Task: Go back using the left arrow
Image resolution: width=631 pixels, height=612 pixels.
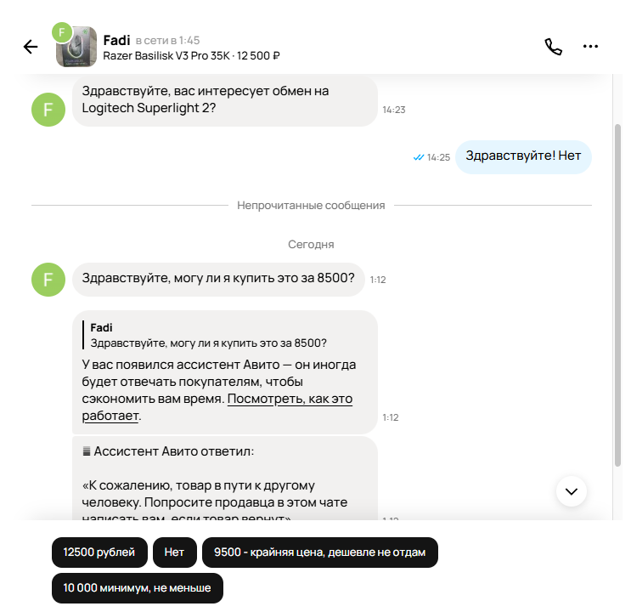Action: pyautogui.click(x=31, y=47)
